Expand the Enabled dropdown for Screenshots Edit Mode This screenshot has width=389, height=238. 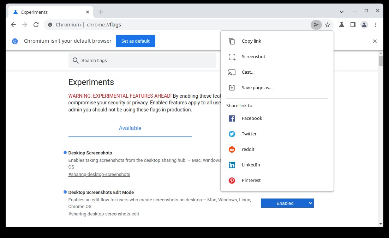(287, 203)
